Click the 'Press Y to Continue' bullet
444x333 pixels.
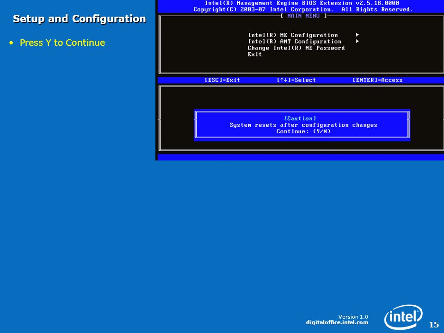click(x=62, y=43)
